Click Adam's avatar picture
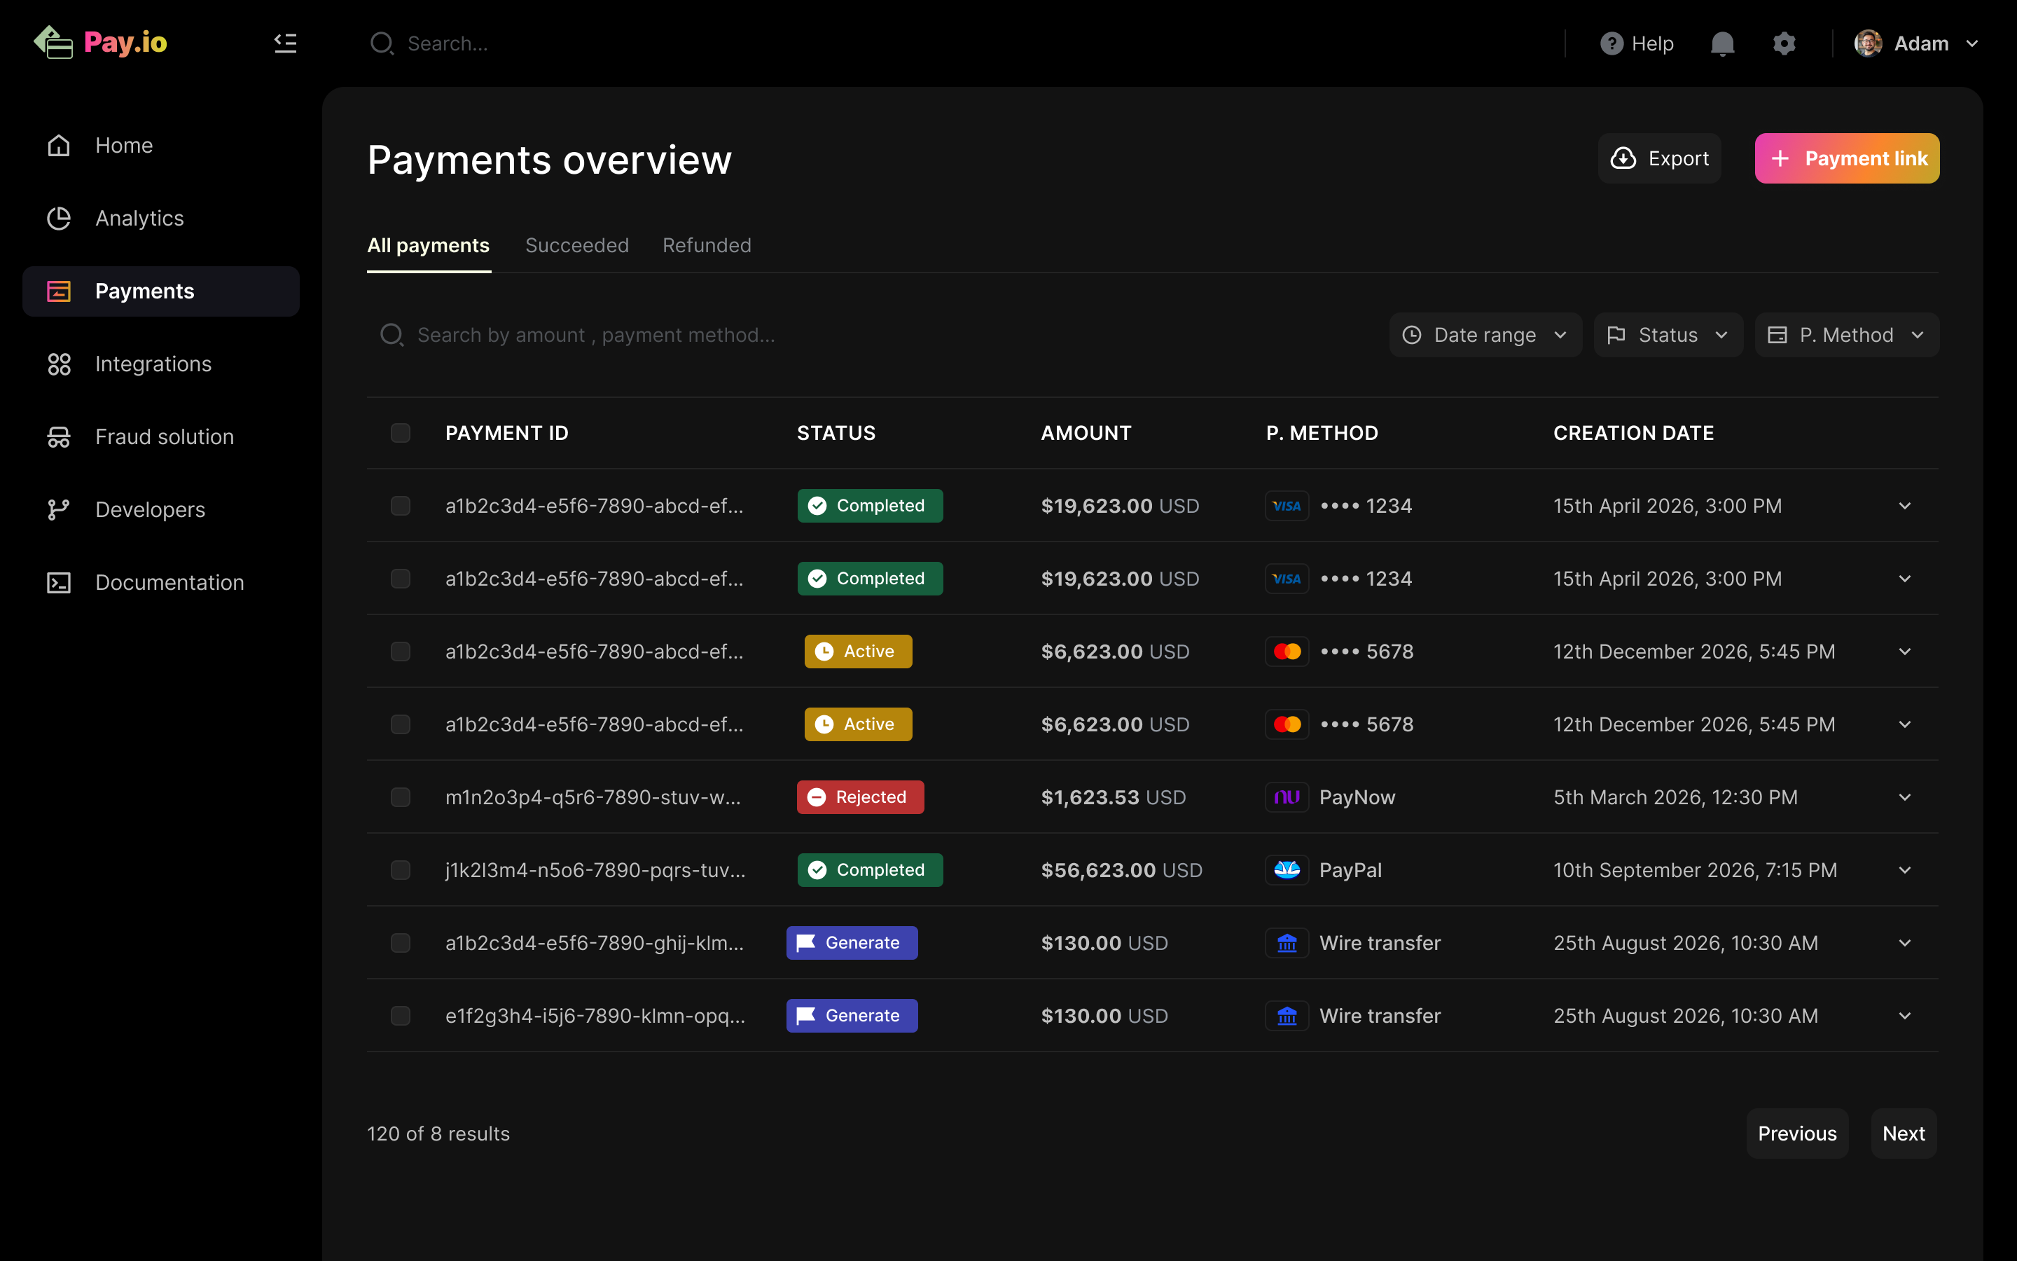Screen dimensions: 2017x1261 click(x=1868, y=43)
